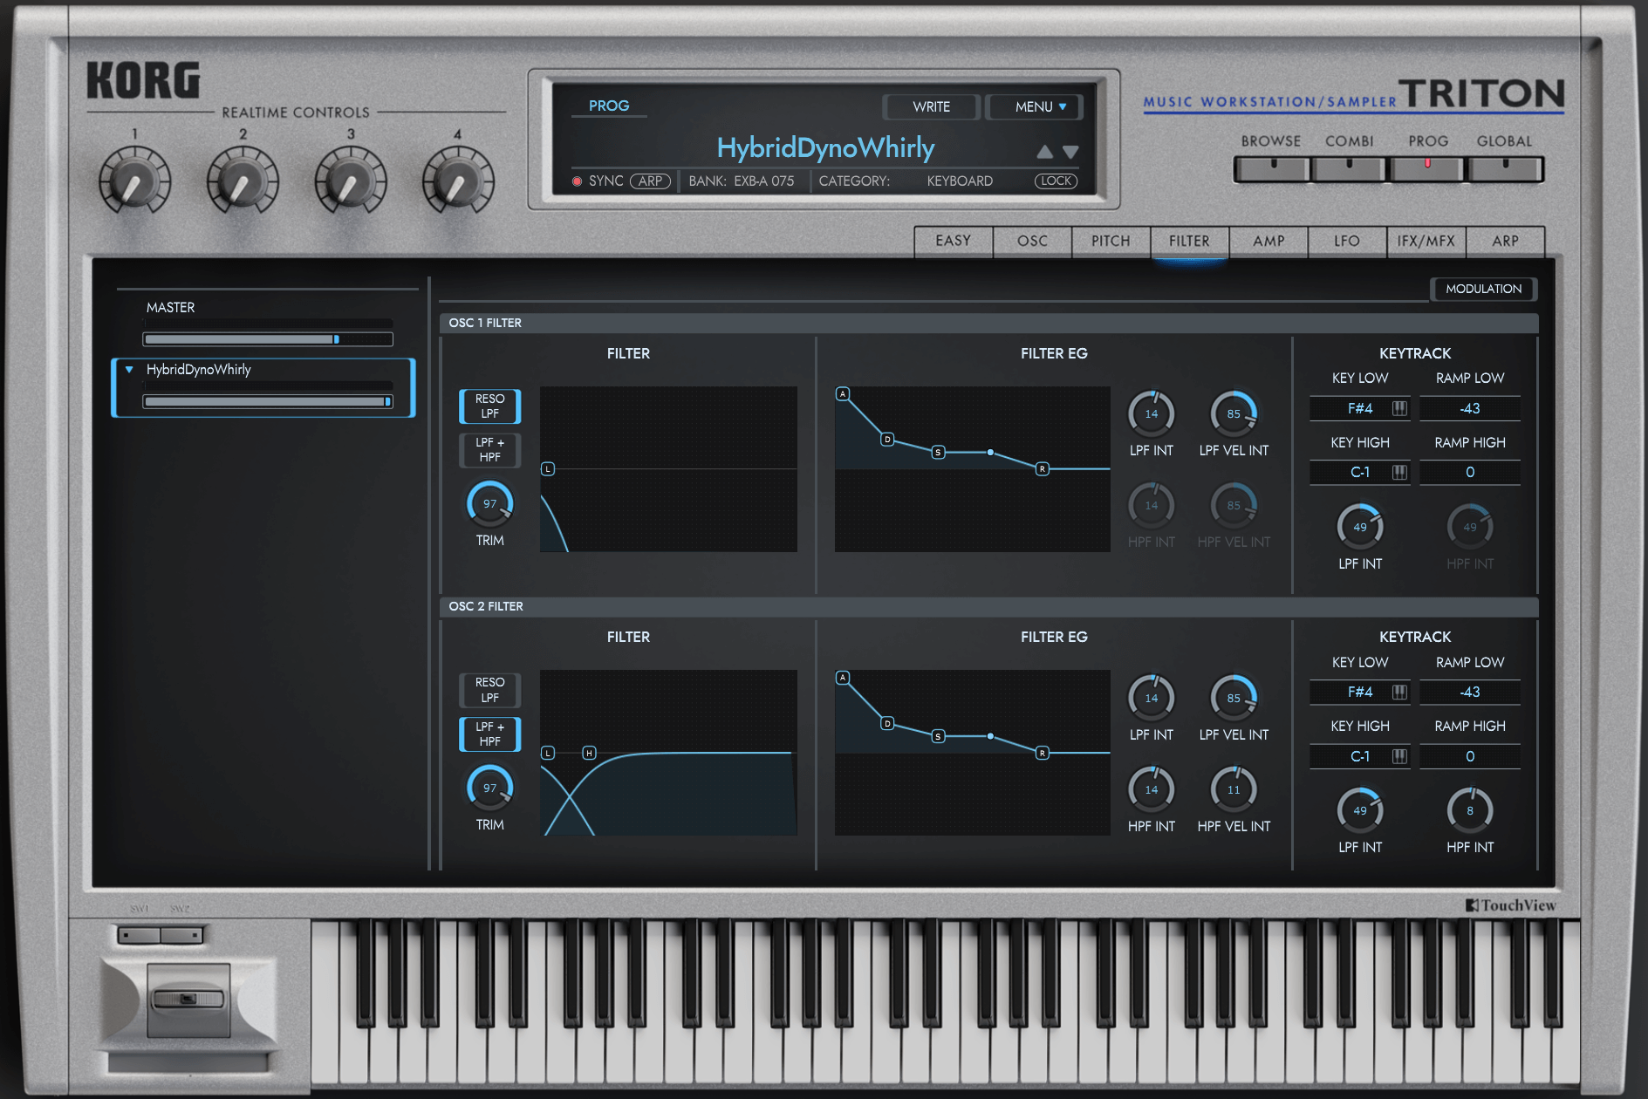Click the WRITE button

coord(932,106)
